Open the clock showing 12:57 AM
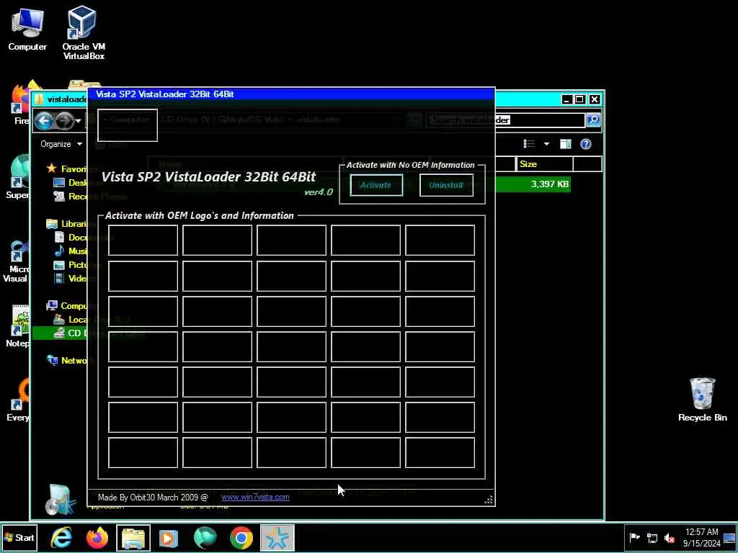The height and width of the screenshot is (553, 738). [702, 538]
